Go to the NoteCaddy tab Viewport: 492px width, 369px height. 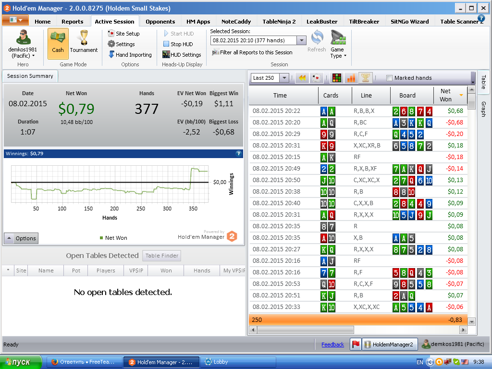click(x=236, y=21)
